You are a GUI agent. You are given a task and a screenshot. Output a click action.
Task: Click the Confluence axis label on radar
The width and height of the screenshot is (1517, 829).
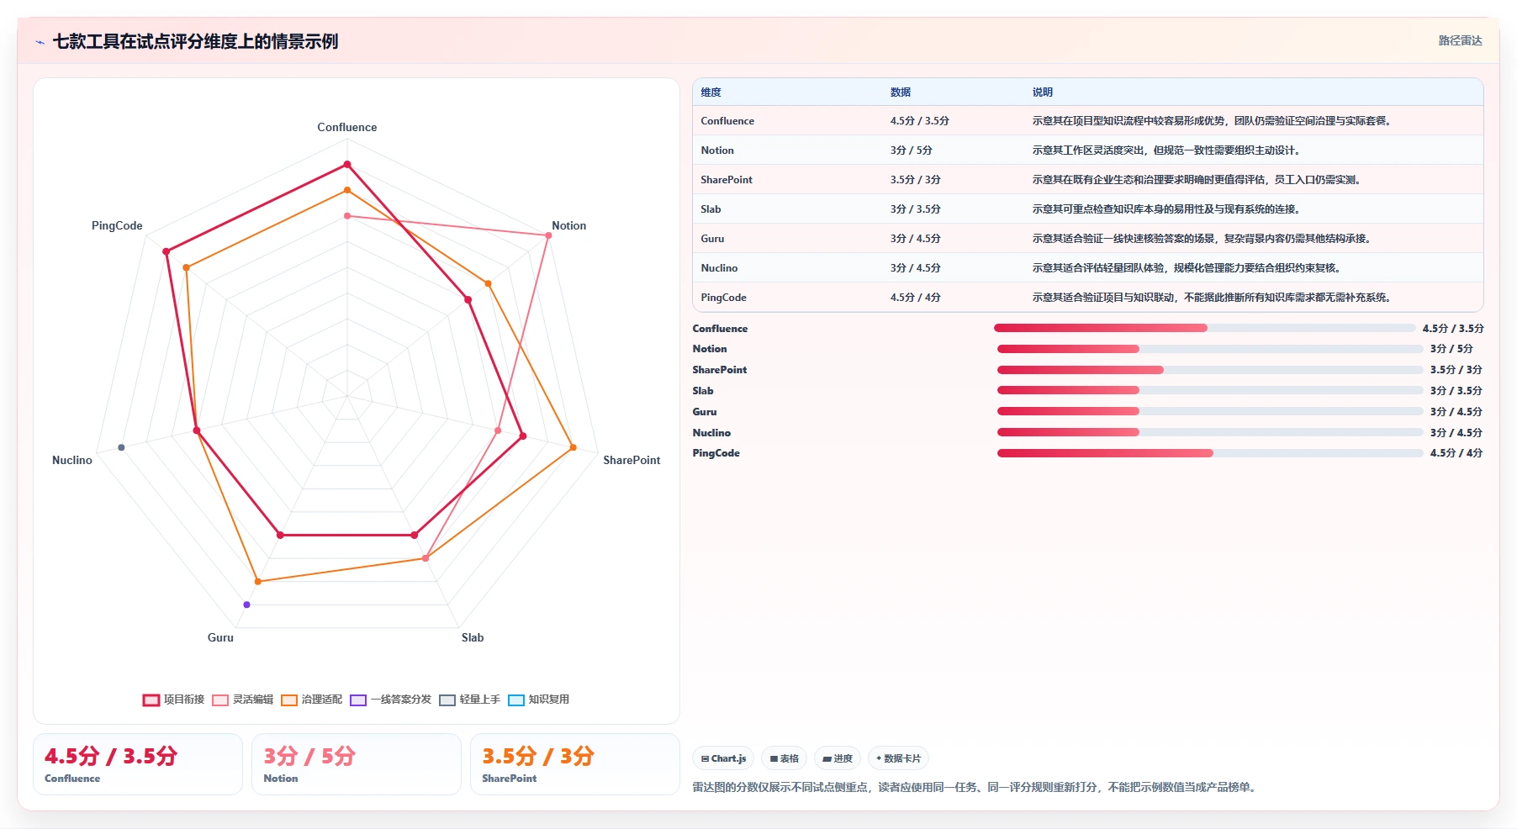(346, 128)
